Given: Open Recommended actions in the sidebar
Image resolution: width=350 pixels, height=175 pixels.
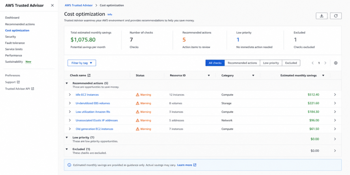Looking at the screenshot, I should (20, 24).
